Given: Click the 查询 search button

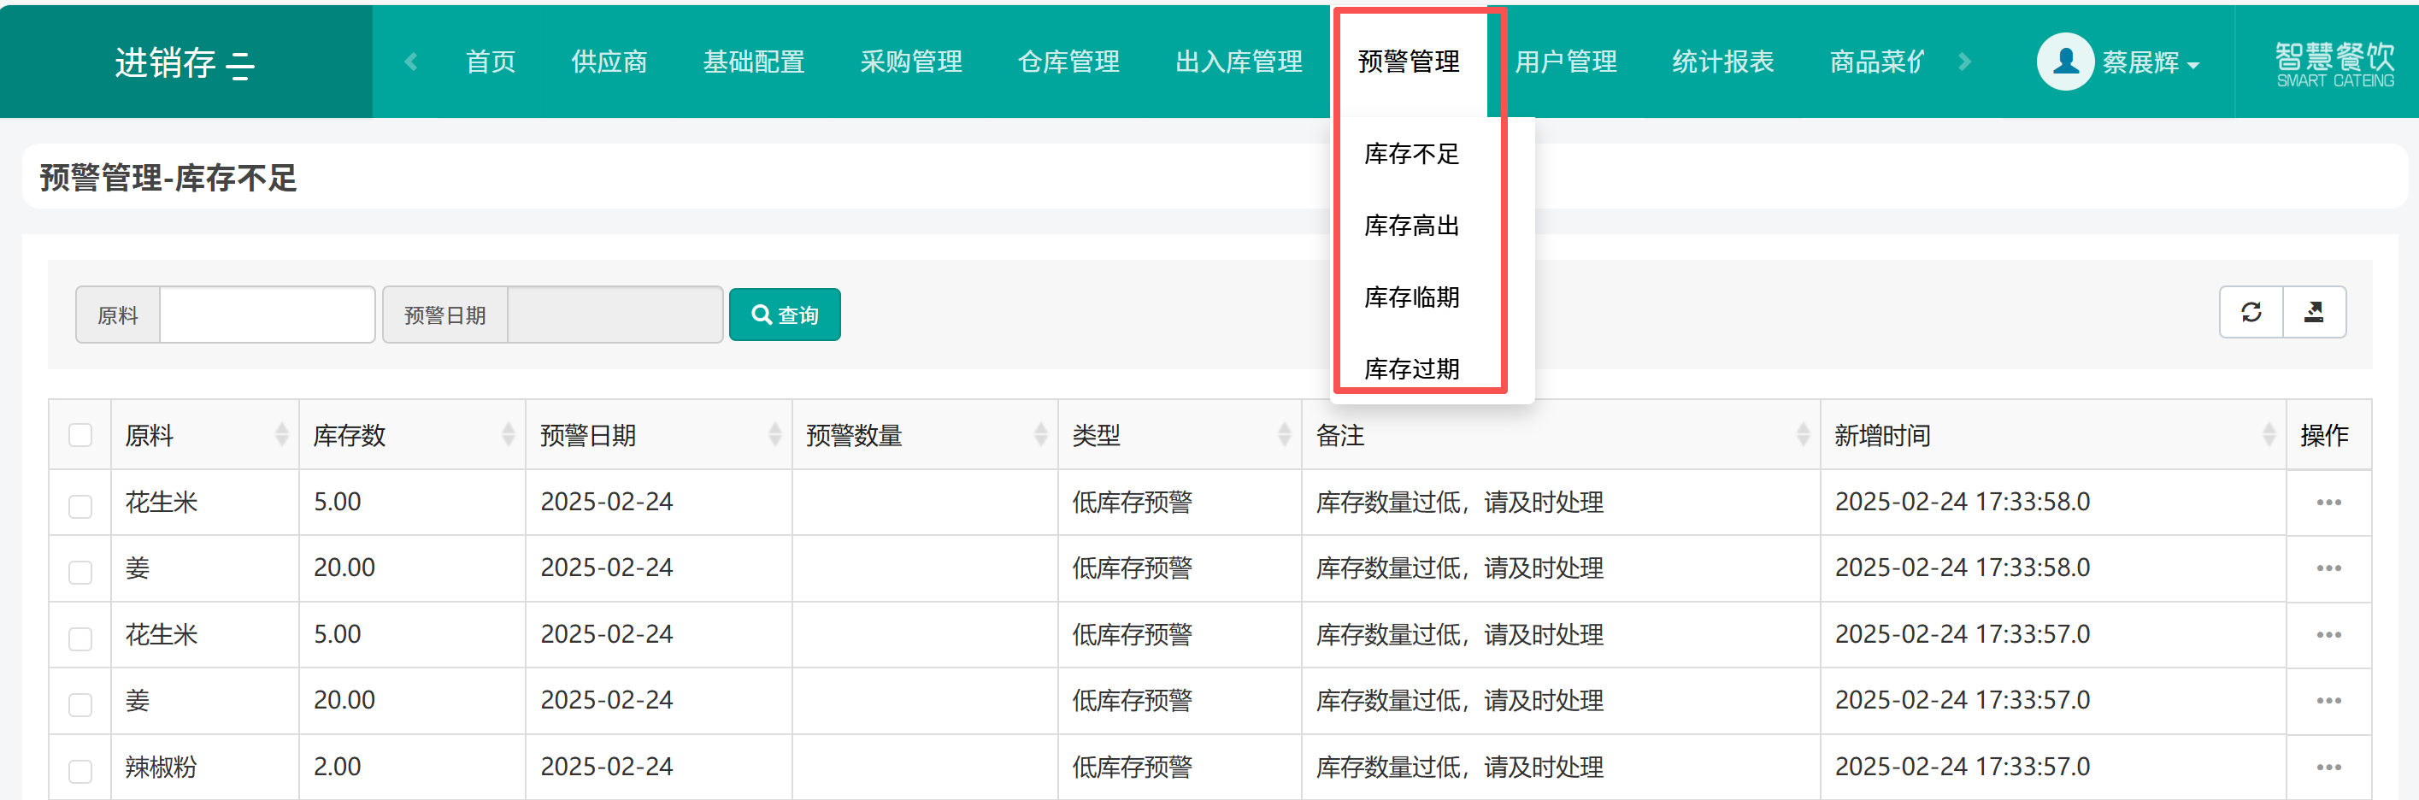Looking at the screenshot, I should tap(784, 315).
